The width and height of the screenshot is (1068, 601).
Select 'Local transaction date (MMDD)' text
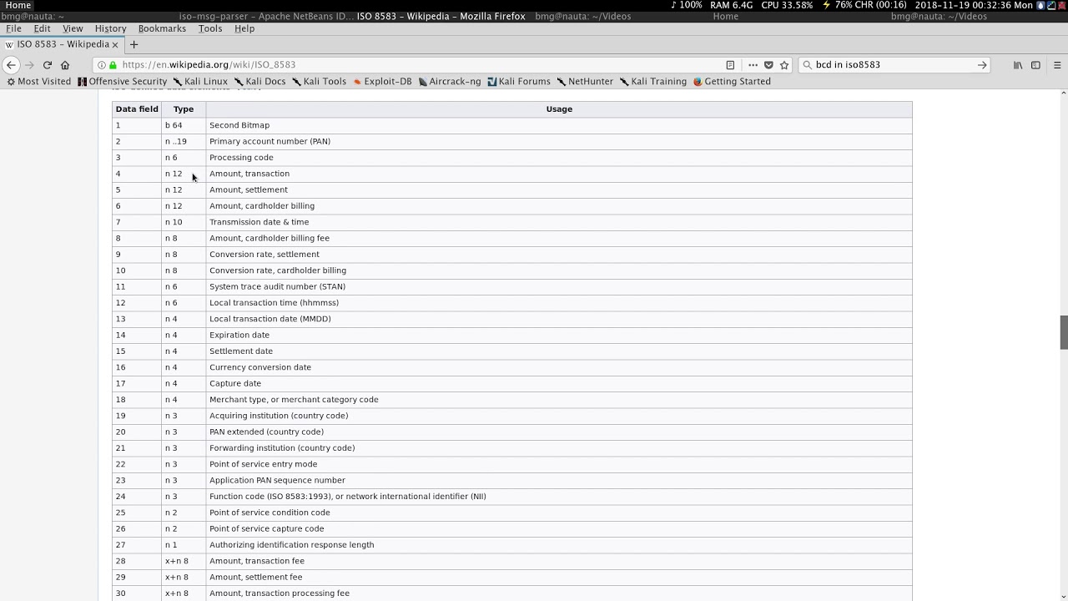(x=270, y=319)
